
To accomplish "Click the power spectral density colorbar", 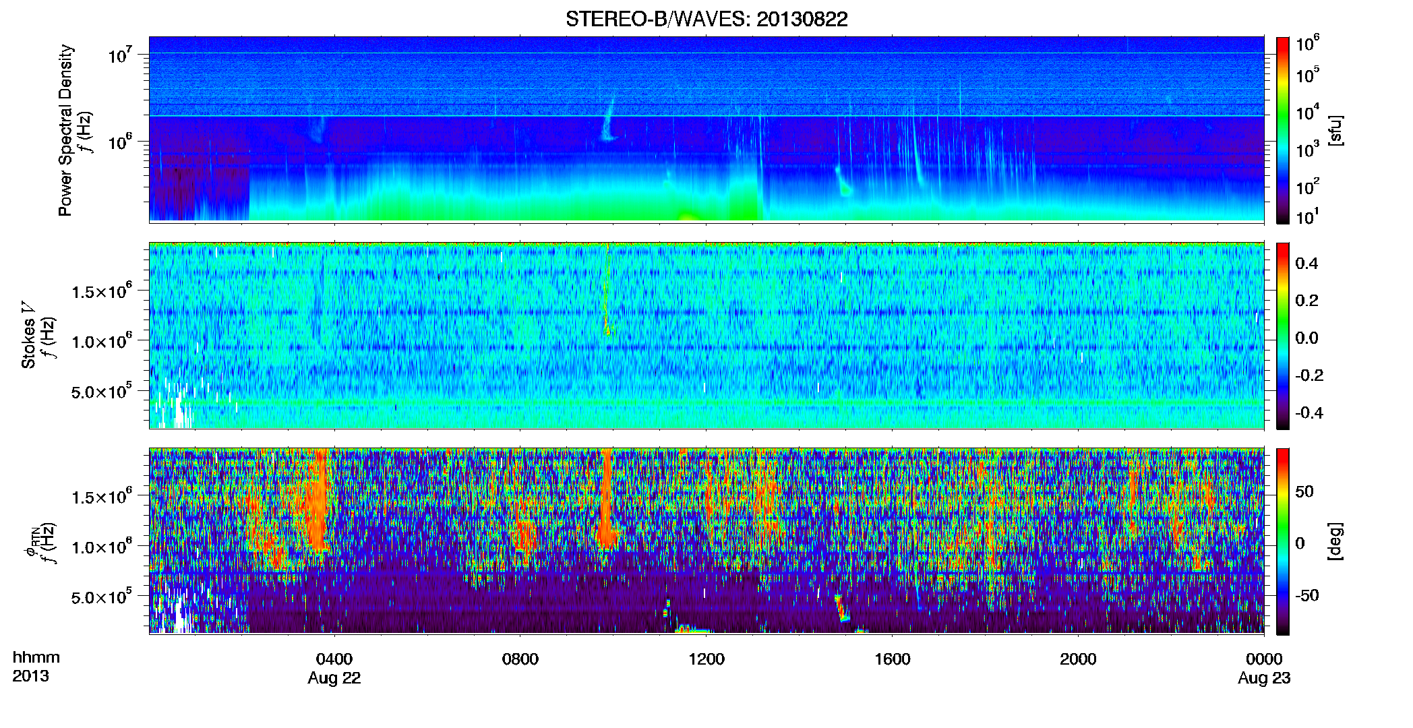I will (x=1282, y=130).
